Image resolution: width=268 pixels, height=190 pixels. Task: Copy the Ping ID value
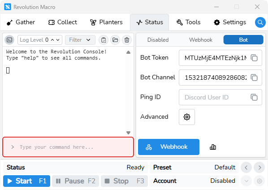click(254, 97)
